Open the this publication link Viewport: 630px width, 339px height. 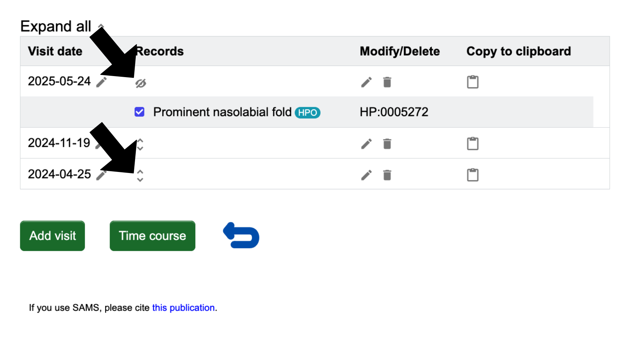click(183, 308)
